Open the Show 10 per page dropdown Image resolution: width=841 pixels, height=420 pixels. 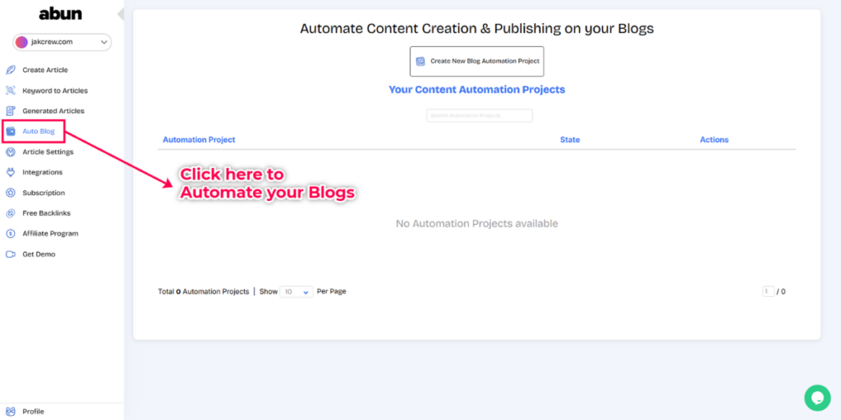296,292
